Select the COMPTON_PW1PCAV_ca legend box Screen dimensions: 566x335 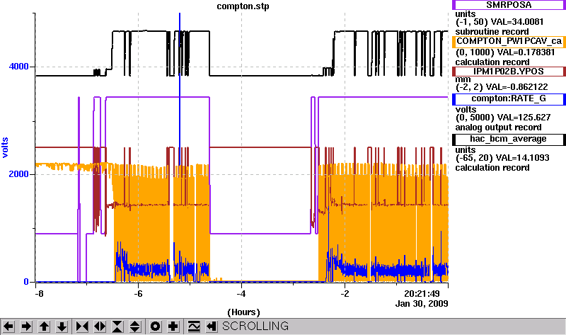click(x=509, y=42)
